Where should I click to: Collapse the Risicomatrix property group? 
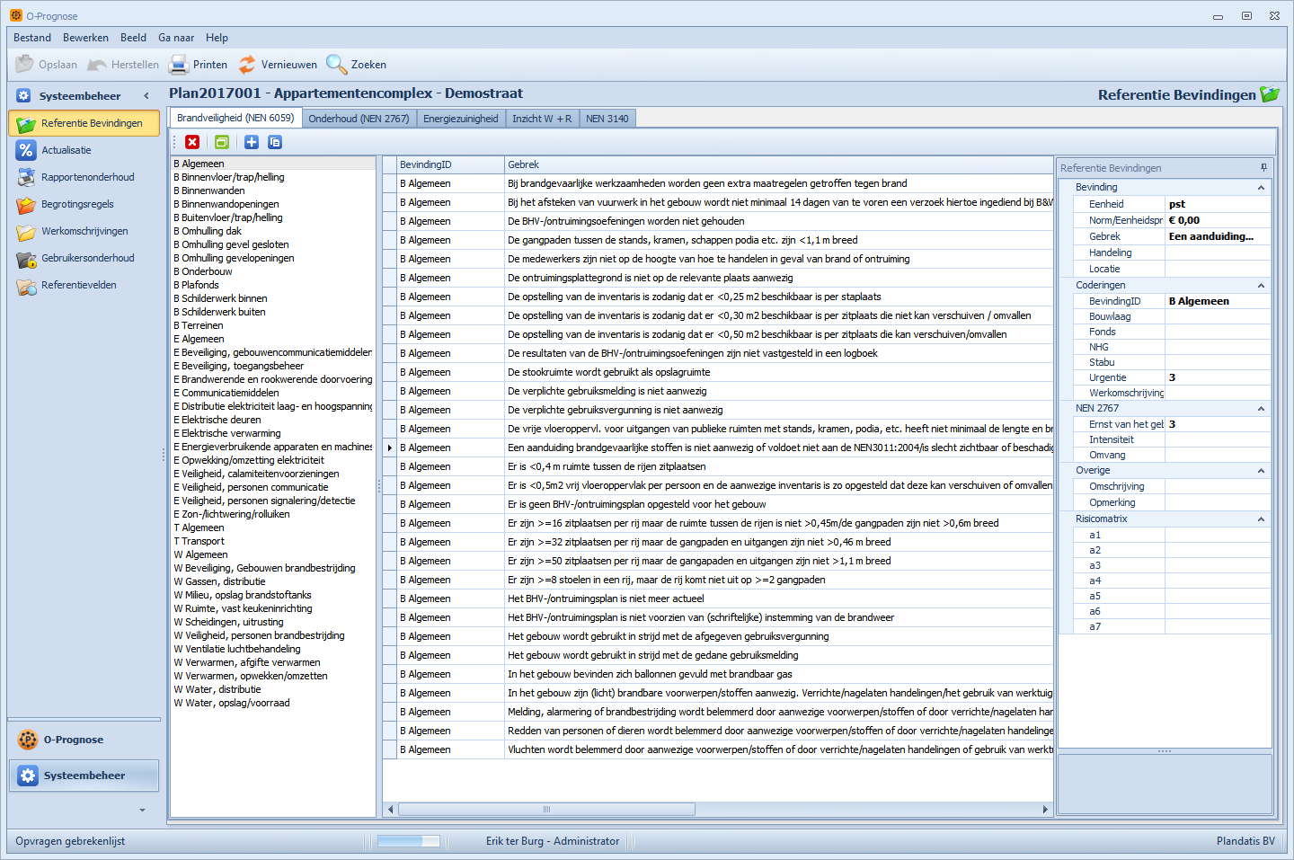[1261, 519]
